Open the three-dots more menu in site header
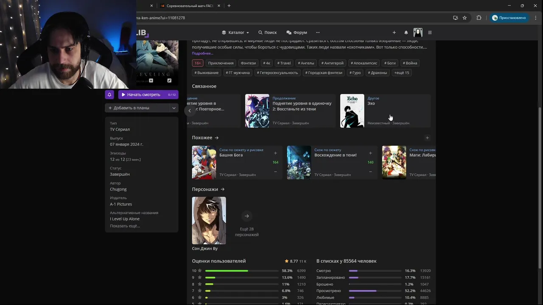 [318, 33]
